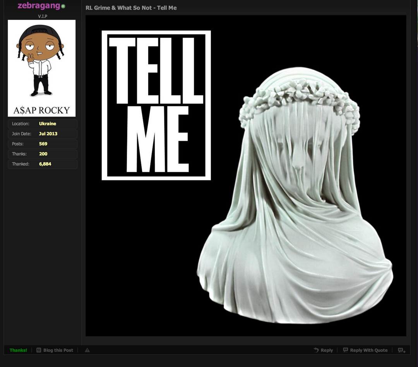
Task: Click the Thanks! button
Action: click(x=19, y=350)
